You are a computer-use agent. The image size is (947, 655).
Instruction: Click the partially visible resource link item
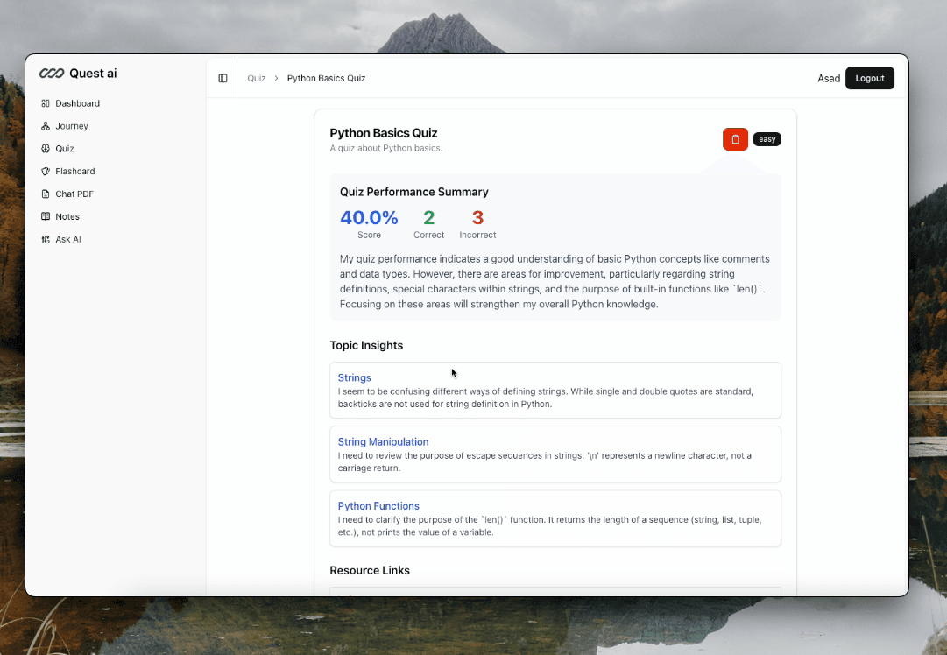click(555, 593)
